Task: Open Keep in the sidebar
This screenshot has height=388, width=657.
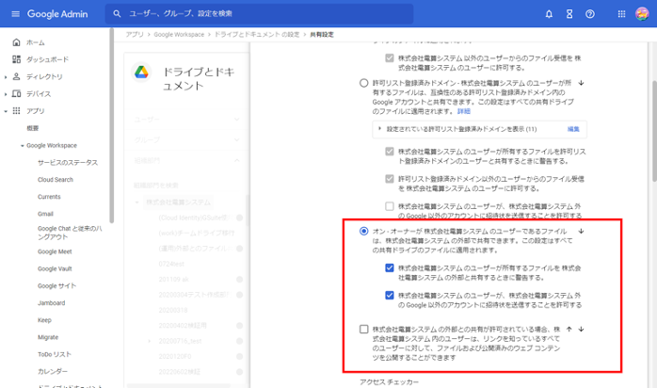Action: [44, 320]
